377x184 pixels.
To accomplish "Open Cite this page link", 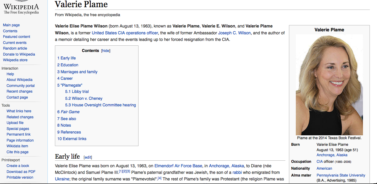I will (x=18, y=152).
